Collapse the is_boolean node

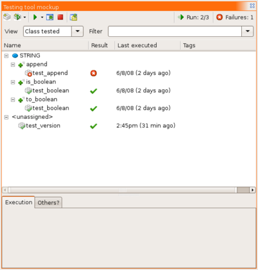click(x=13, y=82)
